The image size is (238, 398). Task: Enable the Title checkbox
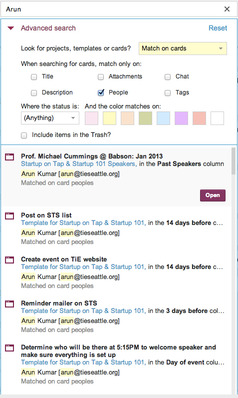34,77
